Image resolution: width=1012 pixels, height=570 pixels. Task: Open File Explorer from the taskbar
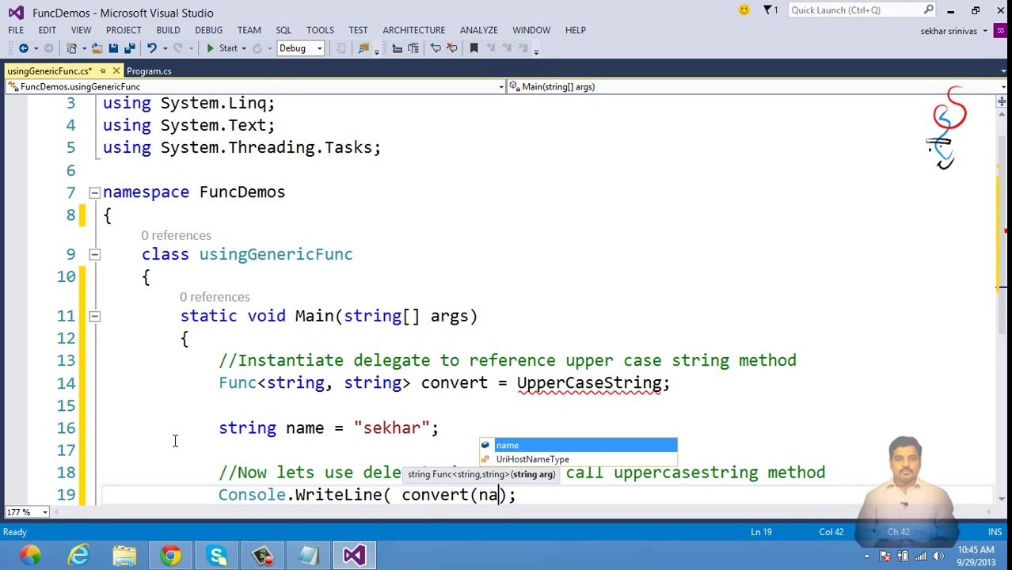(x=124, y=555)
